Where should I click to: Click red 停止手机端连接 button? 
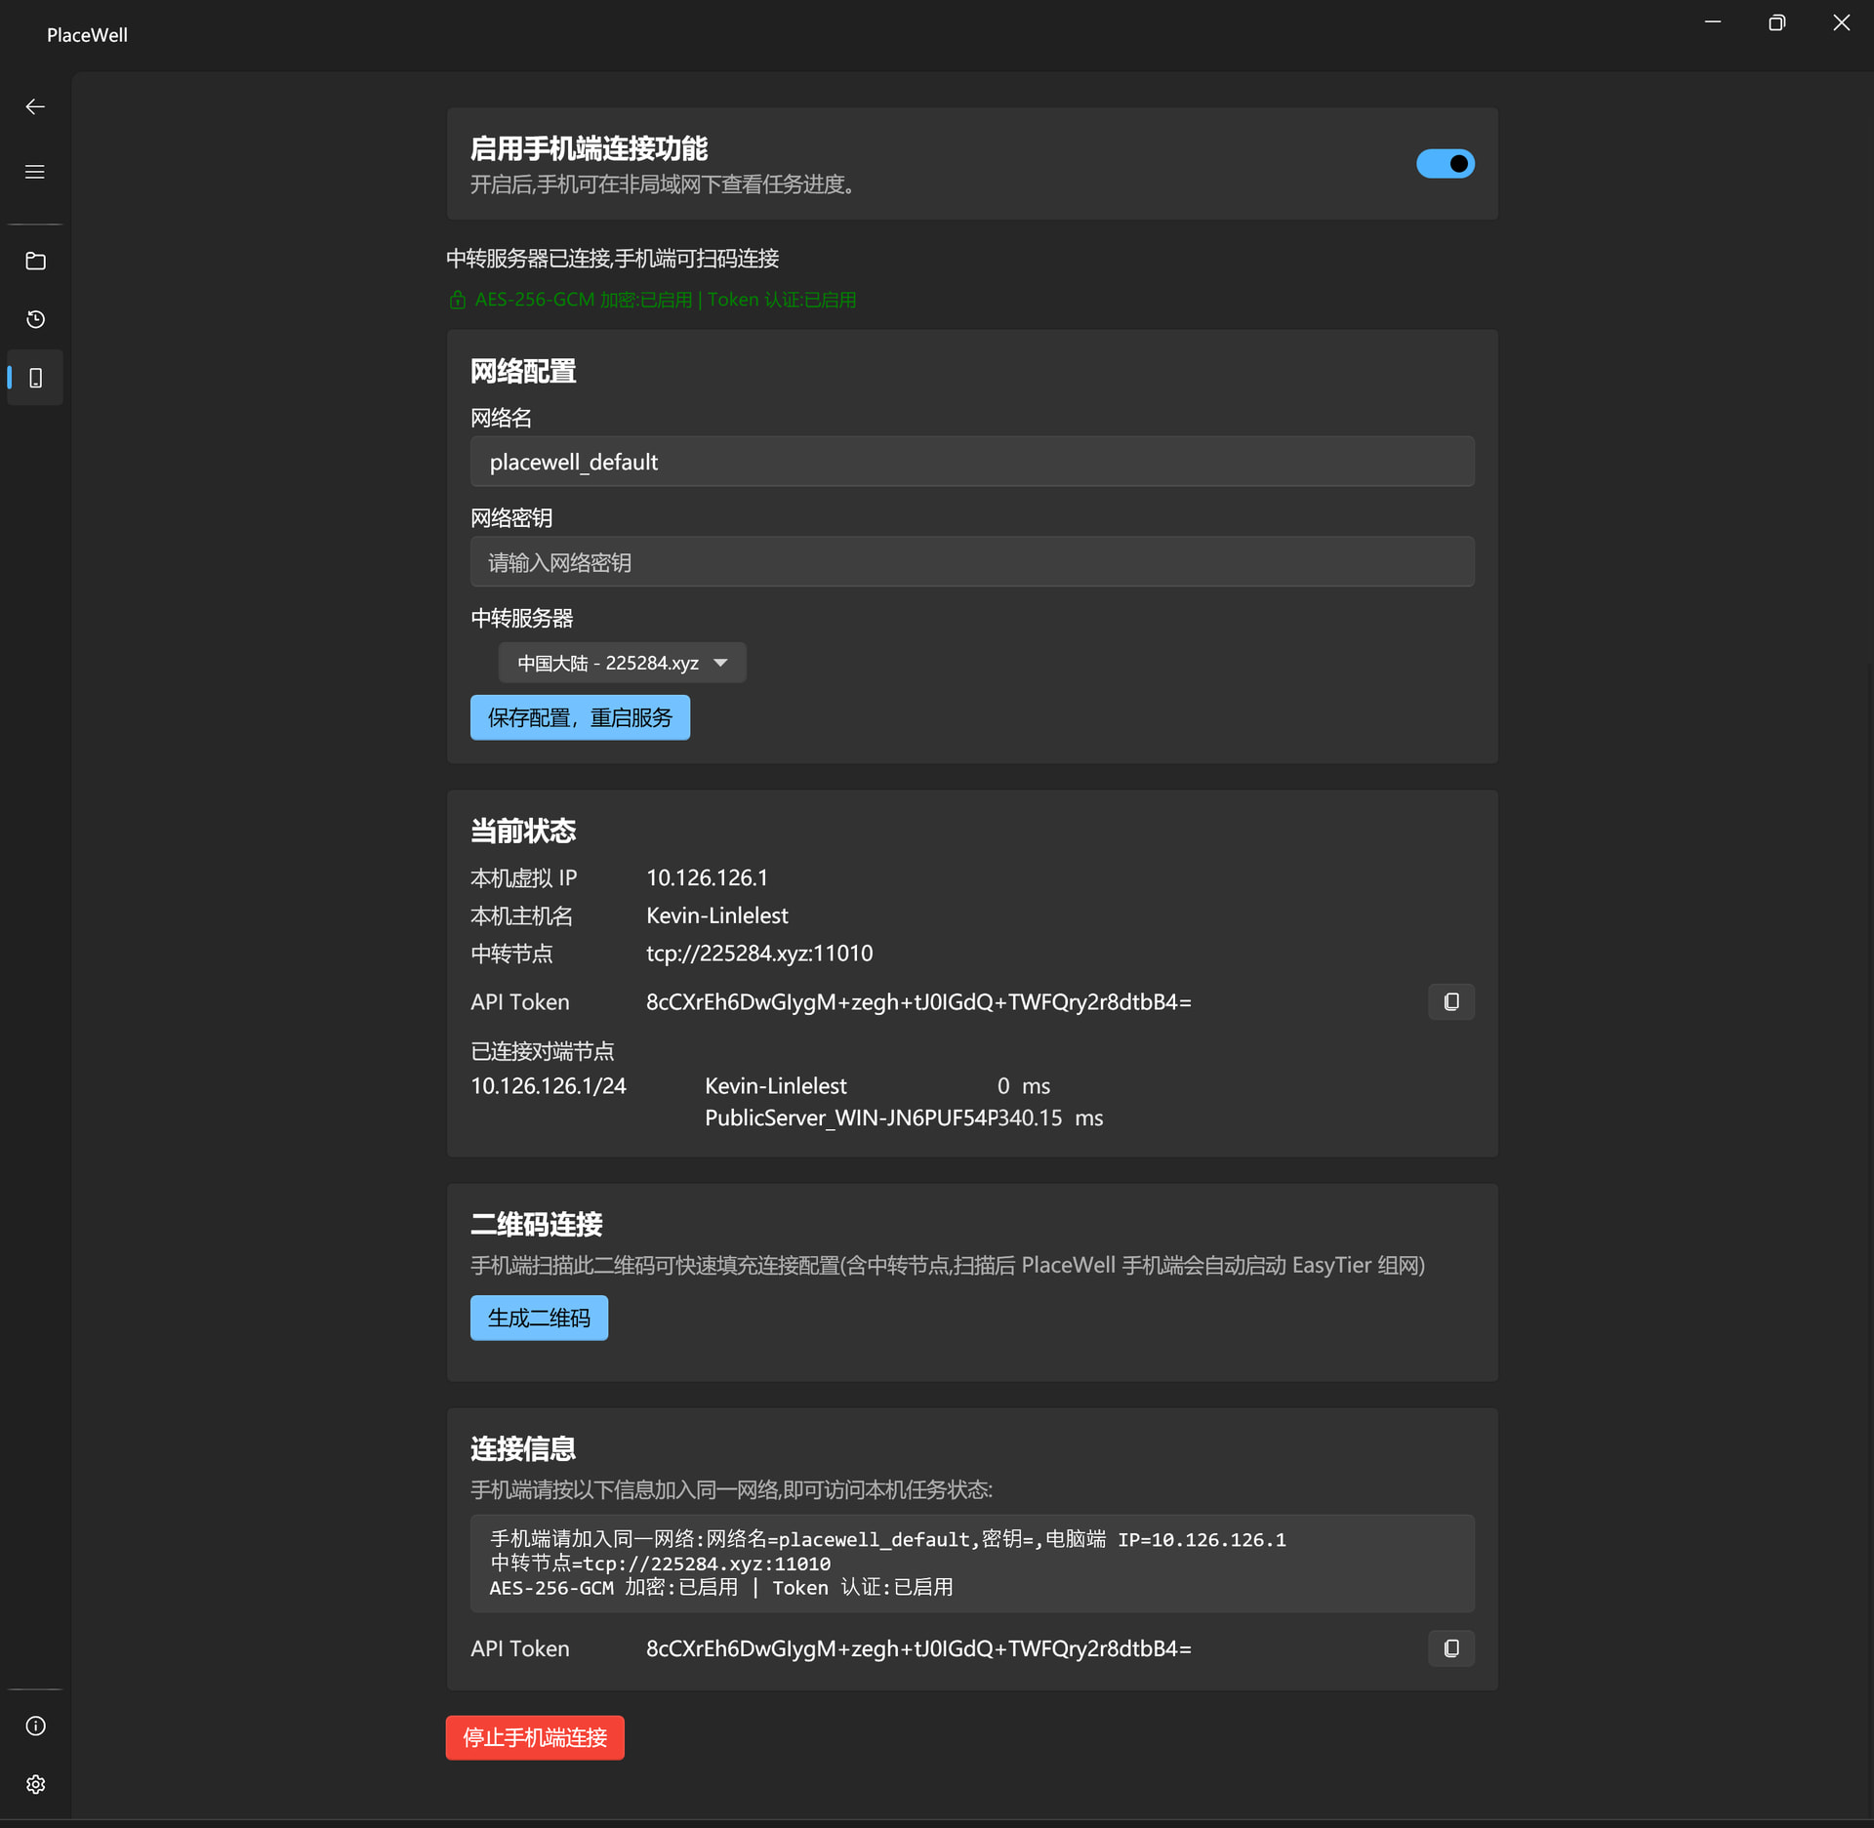pyautogui.click(x=535, y=1737)
